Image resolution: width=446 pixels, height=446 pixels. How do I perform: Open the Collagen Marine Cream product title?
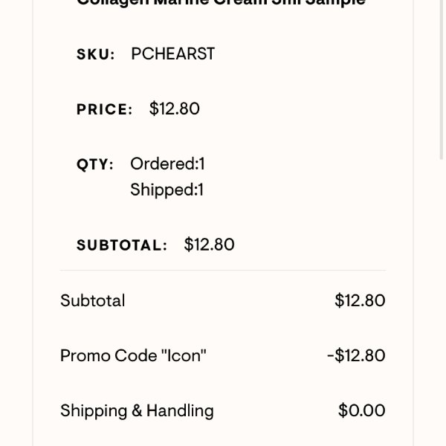[221, 3]
